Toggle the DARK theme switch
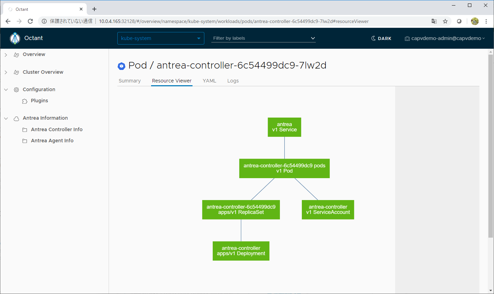The image size is (494, 294). tap(381, 38)
